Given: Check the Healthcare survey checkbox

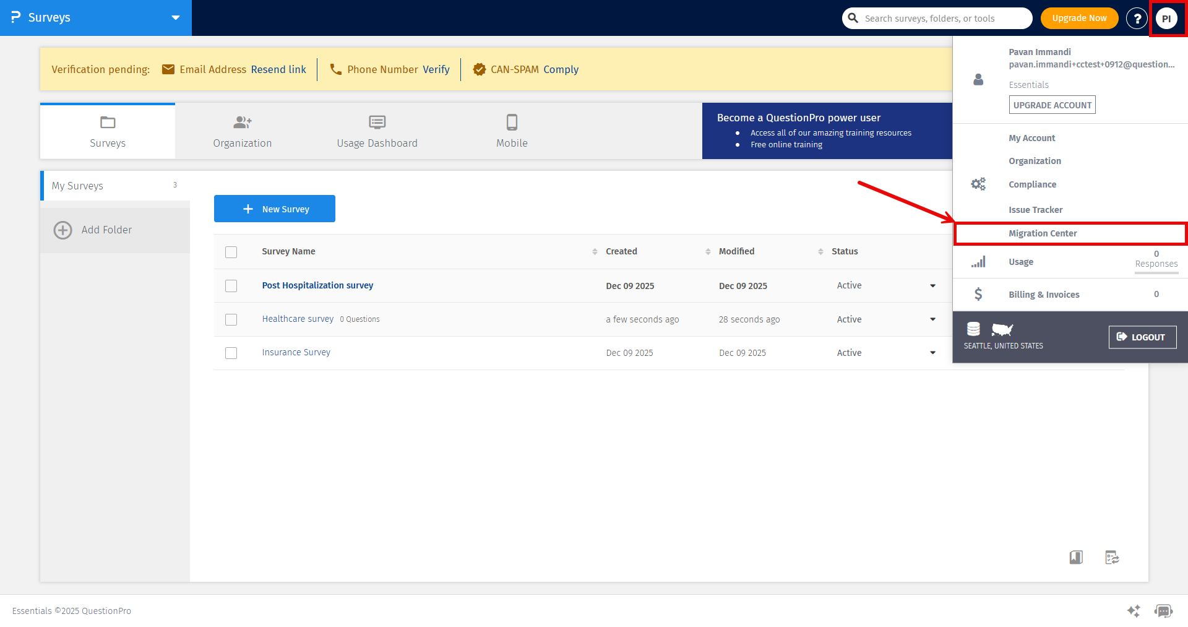Looking at the screenshot, I should [231, 319].
